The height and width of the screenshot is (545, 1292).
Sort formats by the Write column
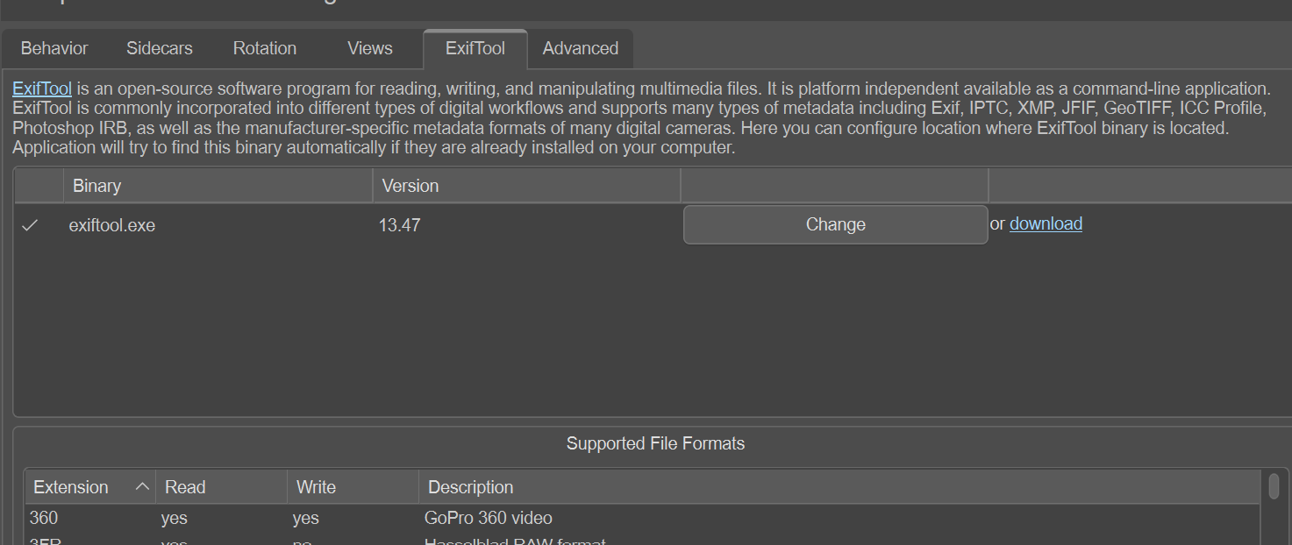(316, 487)
